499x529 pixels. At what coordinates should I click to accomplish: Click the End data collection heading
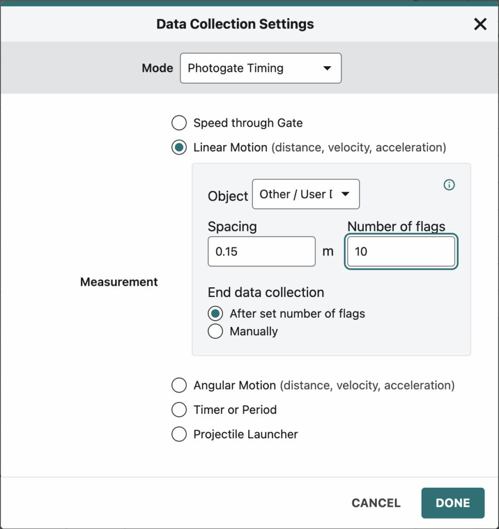click(266, 292)
